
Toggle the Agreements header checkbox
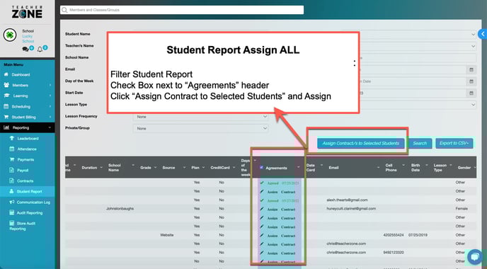tap(261, 168)
